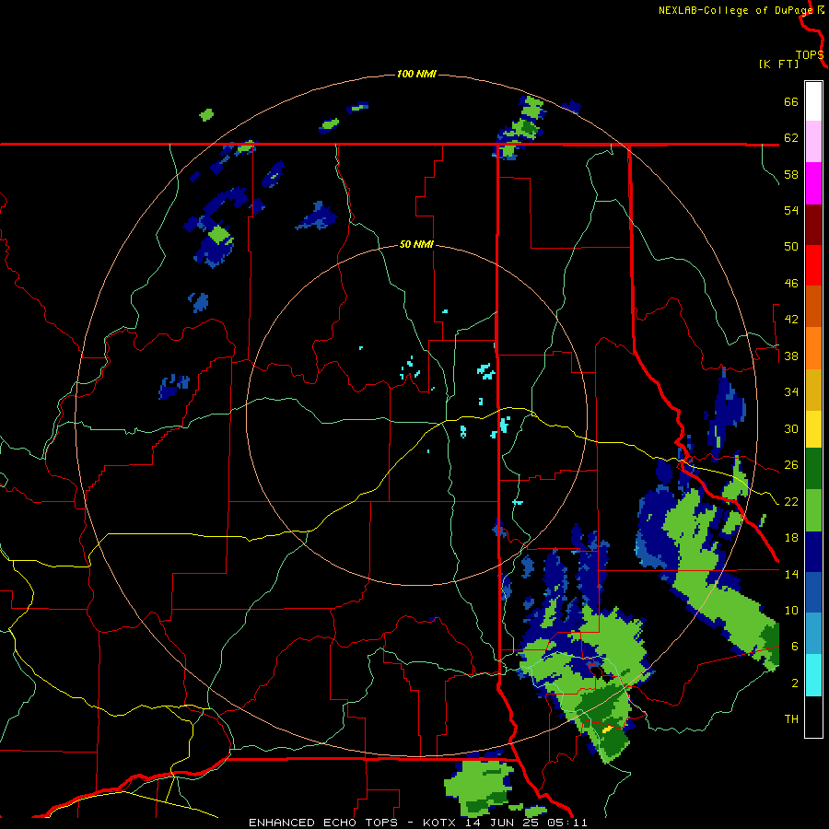Click the '18' scale value

791,538
